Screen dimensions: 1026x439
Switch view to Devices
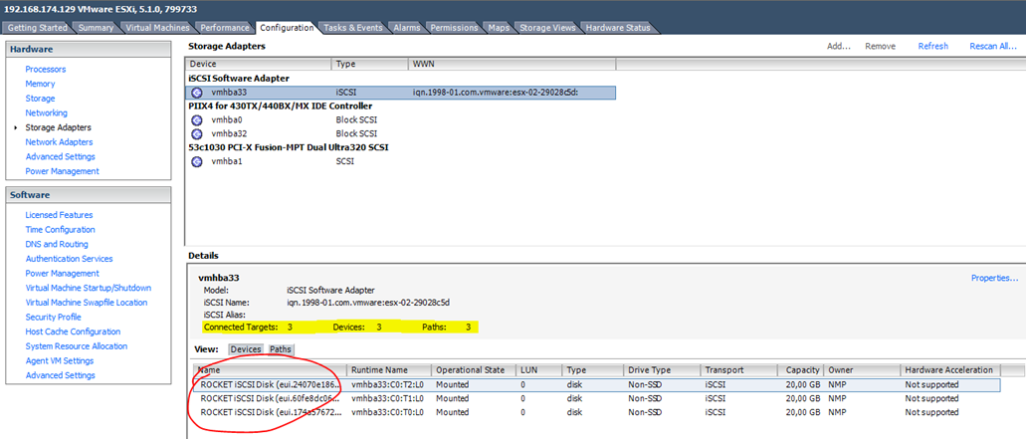pyautogui.click(x=246, y=349)
